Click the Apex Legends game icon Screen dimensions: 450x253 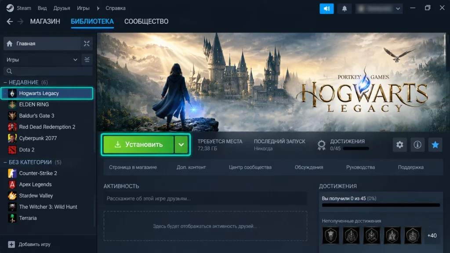point(12,184)
